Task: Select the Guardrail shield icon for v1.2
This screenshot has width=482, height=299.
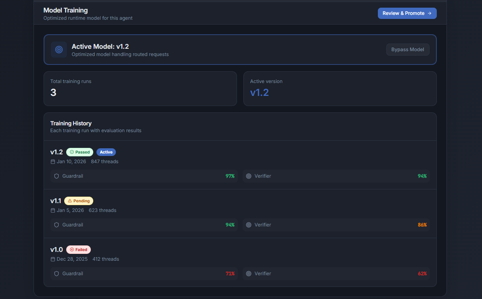Action: pos(56,176)
